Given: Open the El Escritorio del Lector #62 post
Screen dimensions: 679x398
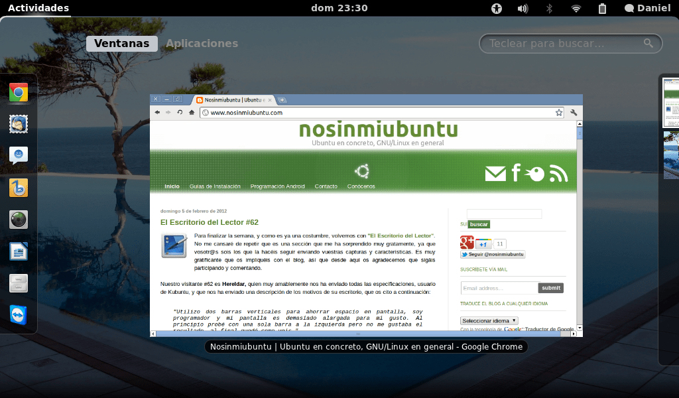Looking at the screenshot, I should click(209, 223).
